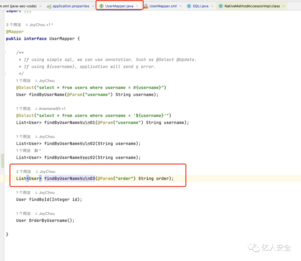Click the SQL string containing '${username}'
The height and width of the screenshot is (261, 301).
click(x=103, y=116)
